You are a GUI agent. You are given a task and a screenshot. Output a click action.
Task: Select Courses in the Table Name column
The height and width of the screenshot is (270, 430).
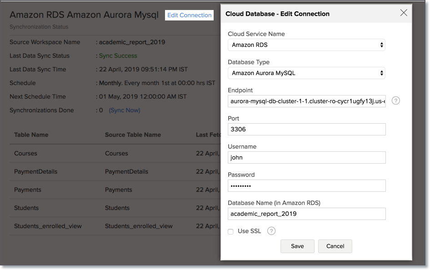click(x=25, y=154)
